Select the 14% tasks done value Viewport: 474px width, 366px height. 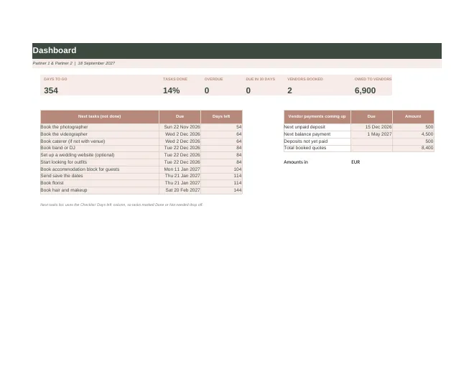click(x=172, y=90)
